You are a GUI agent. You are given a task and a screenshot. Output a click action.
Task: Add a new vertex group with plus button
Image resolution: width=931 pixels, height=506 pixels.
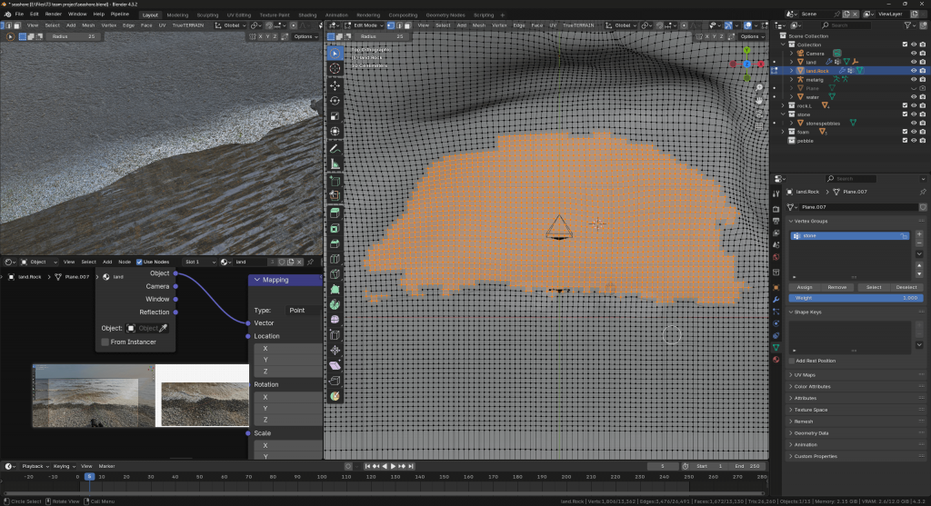pyautogui.click(x=918, y=234)
